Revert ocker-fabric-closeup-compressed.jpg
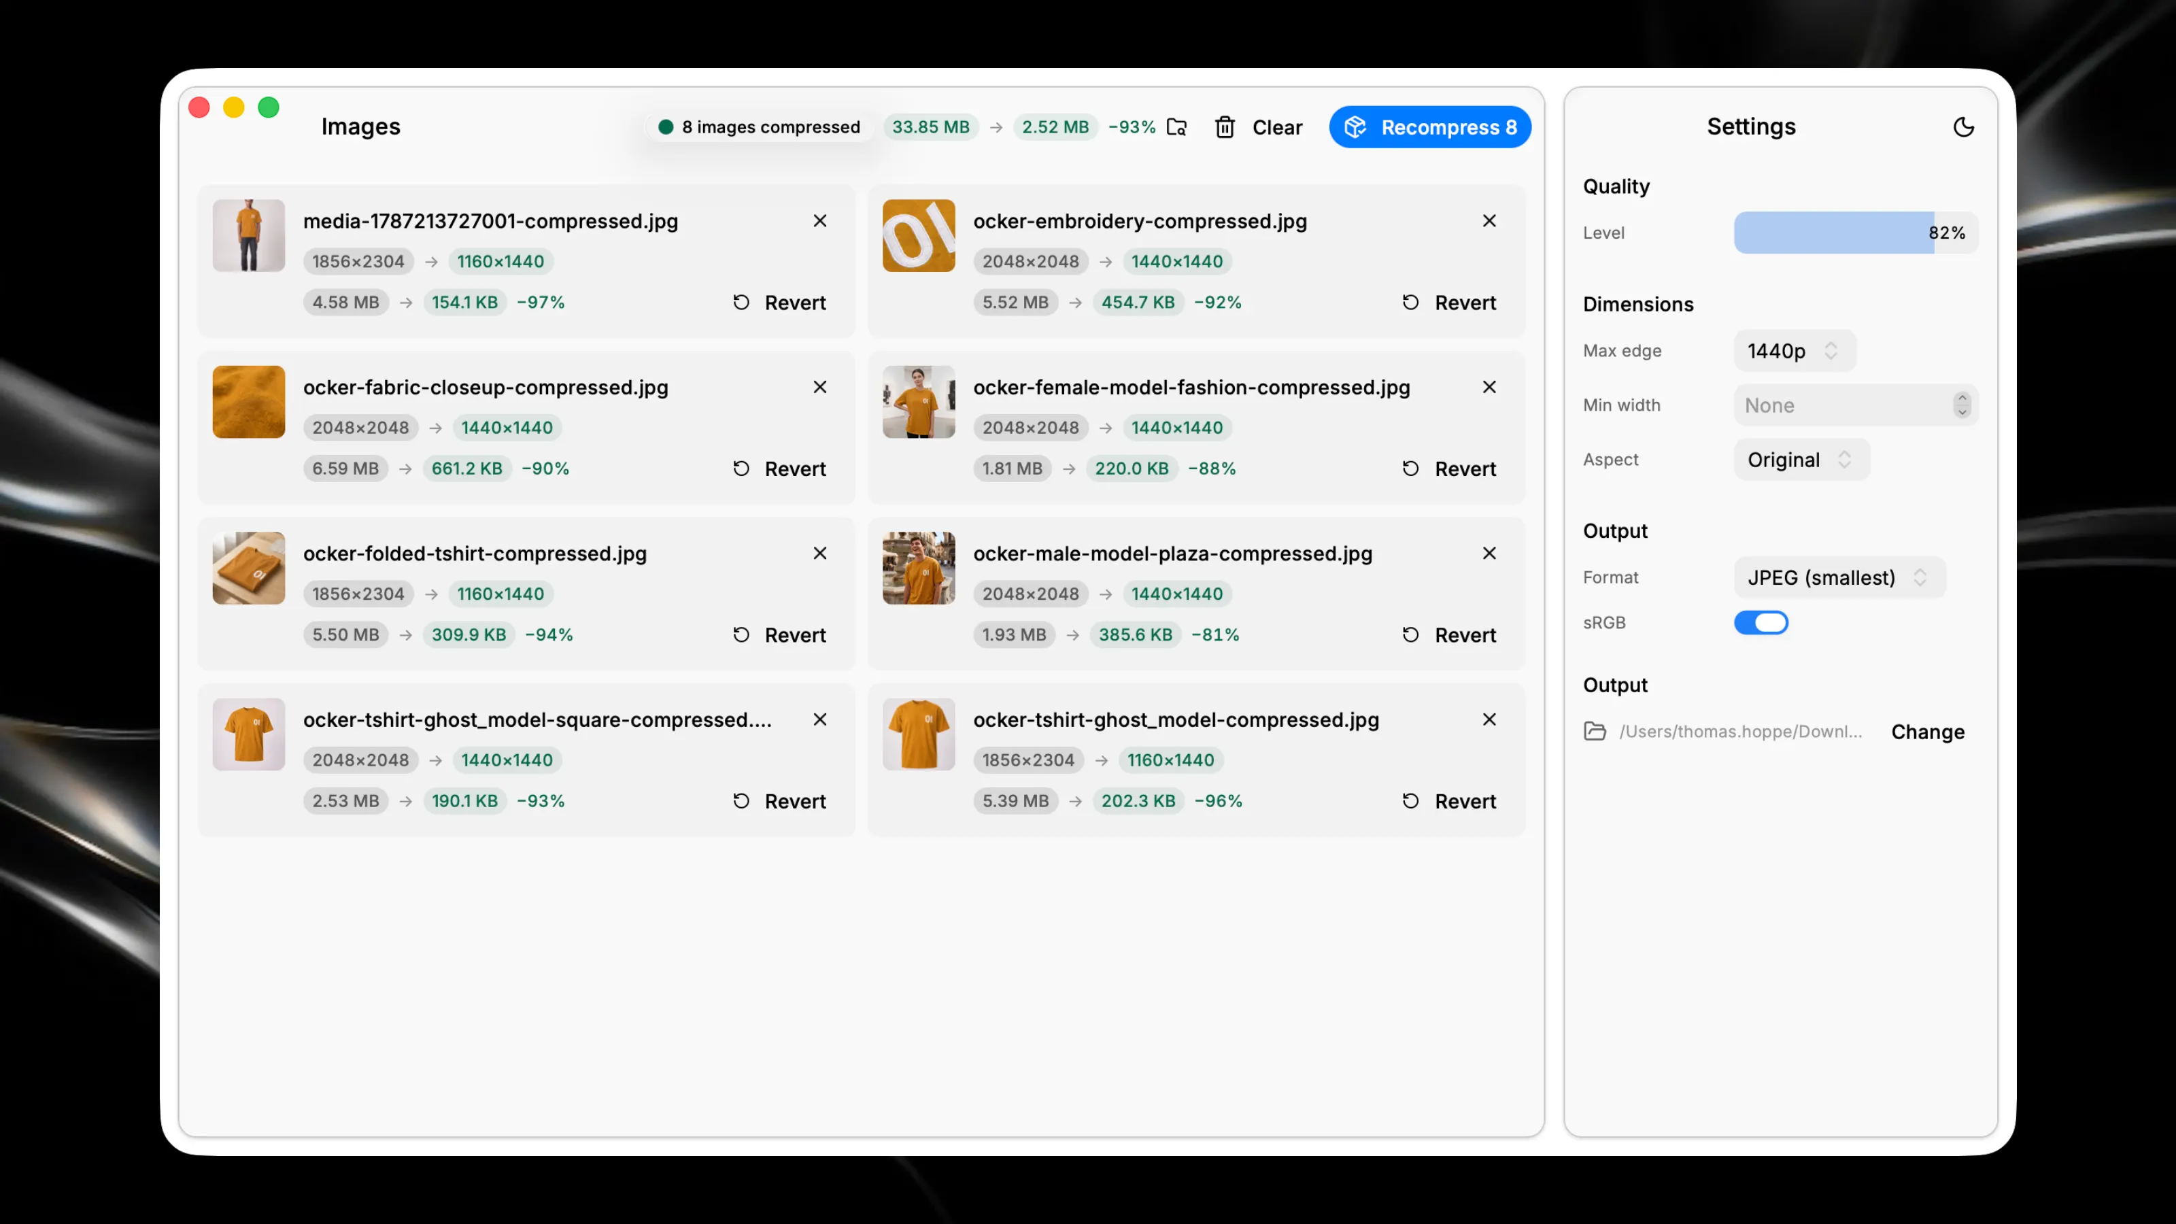 point(779,469)
